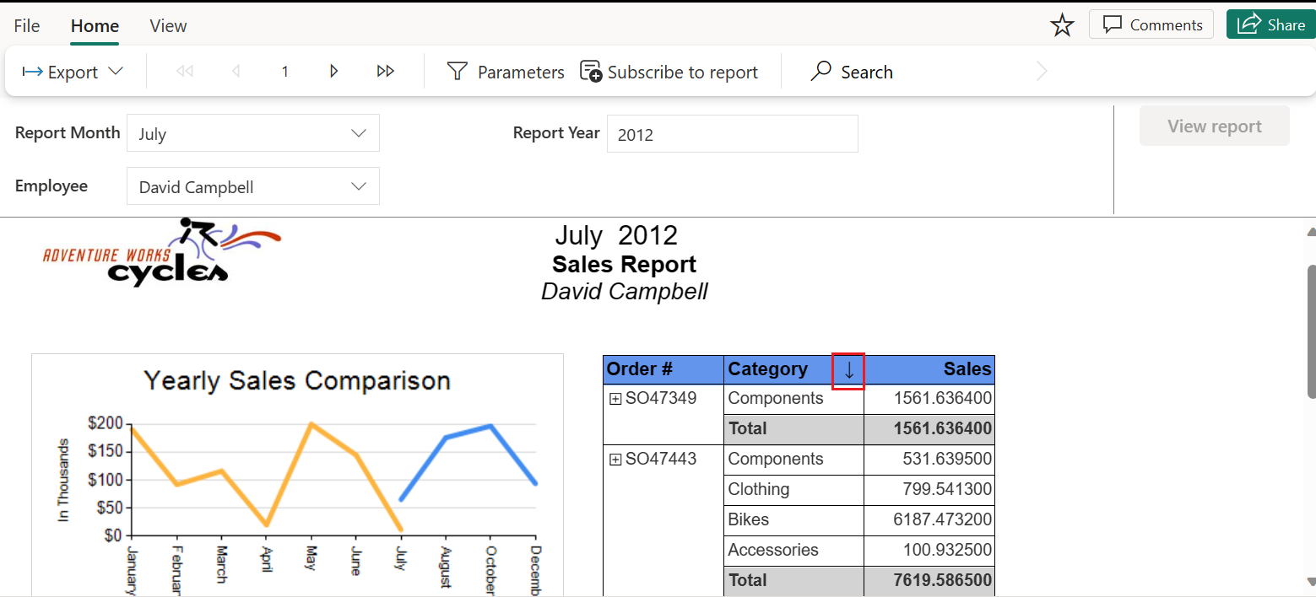Viewport: 1316px width, 597px height.
Task: Click the Bikes category cell
Action: tap(793, 520)
